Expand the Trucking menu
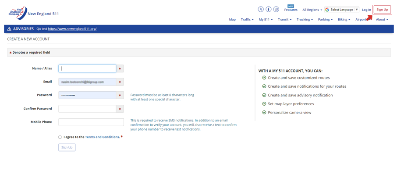397x189 pixels. click(305, 20)
